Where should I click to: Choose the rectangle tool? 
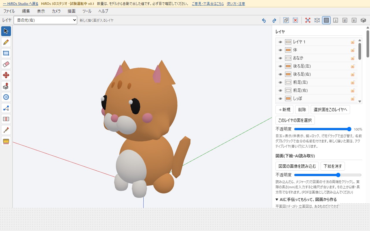pyautogui.click(x=6, y=53)
